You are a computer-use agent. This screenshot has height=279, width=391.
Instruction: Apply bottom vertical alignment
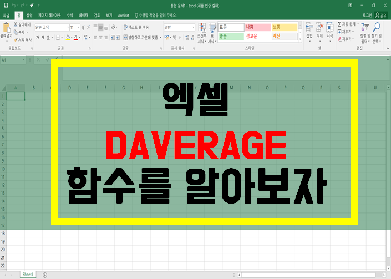point(106,27)
